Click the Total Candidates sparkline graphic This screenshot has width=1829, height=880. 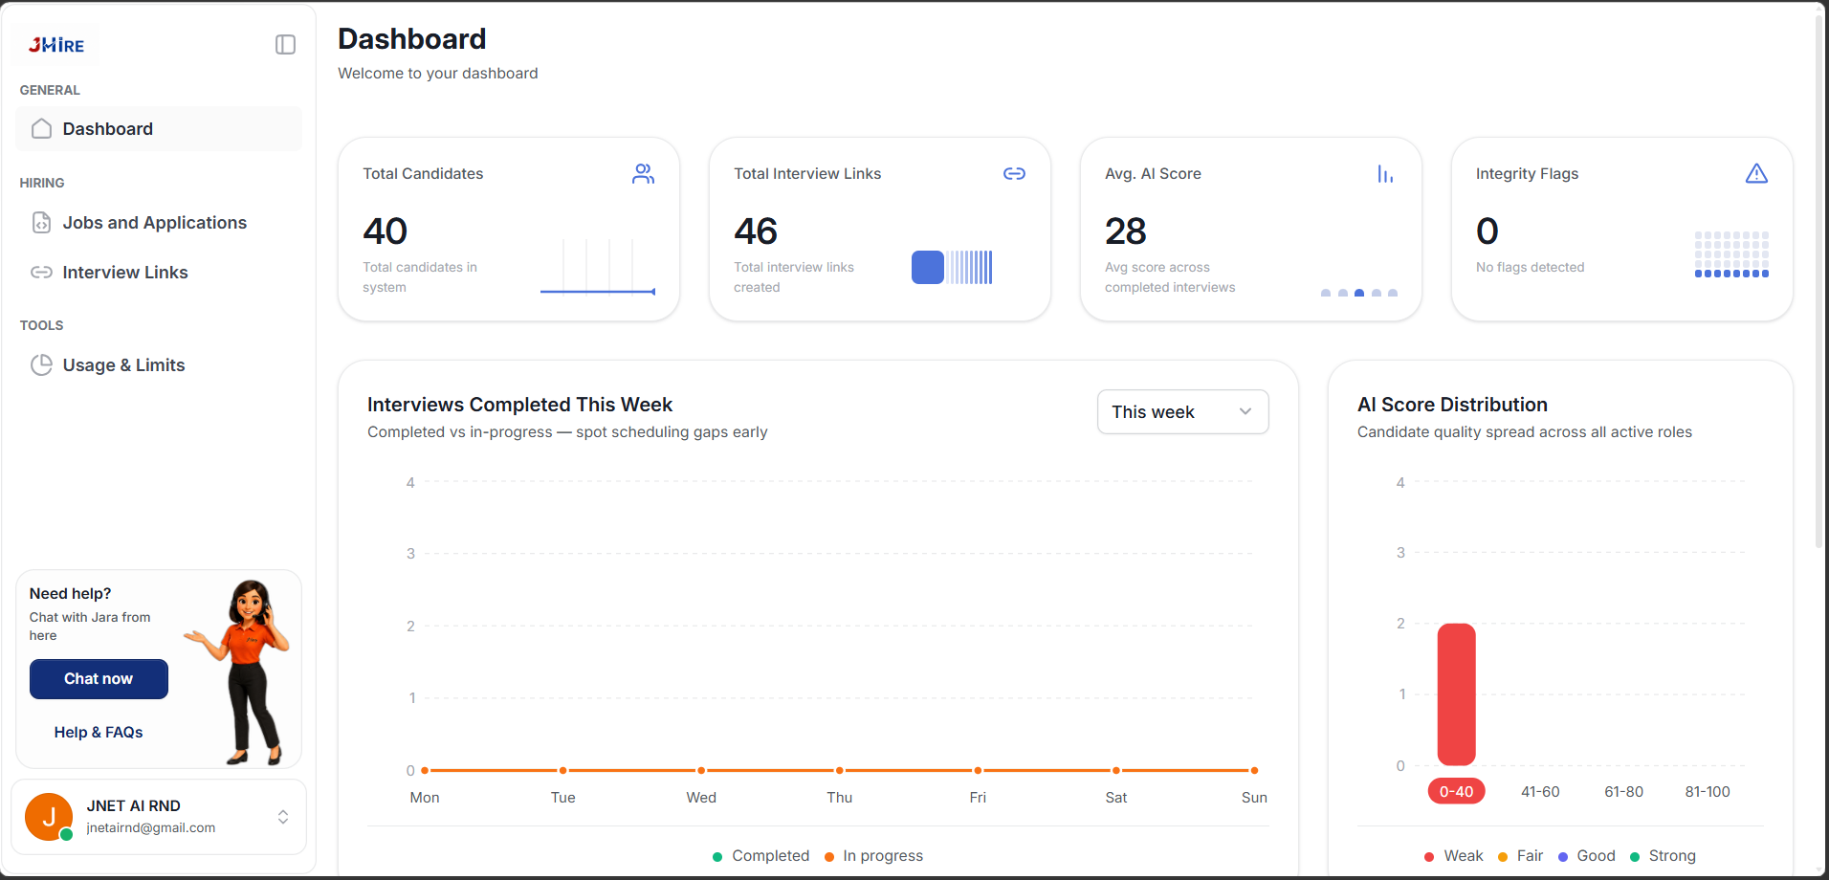[598, 267]
